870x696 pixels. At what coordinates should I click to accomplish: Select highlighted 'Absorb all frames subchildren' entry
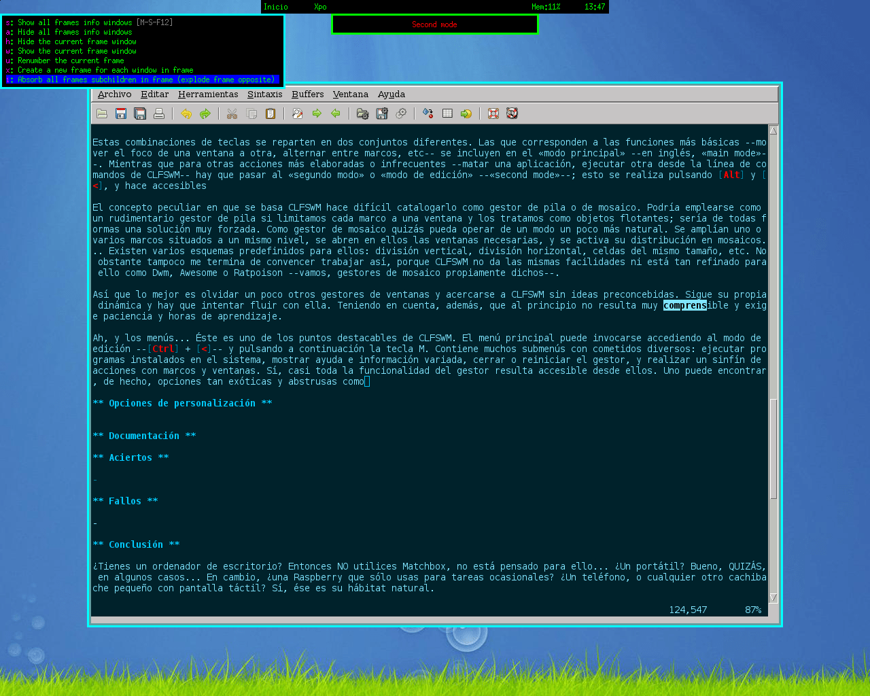click(143, 80)
